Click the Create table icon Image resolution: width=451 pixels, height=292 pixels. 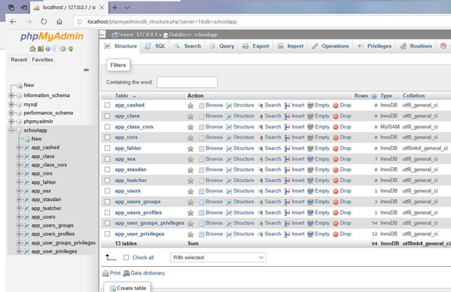[113, 288]
